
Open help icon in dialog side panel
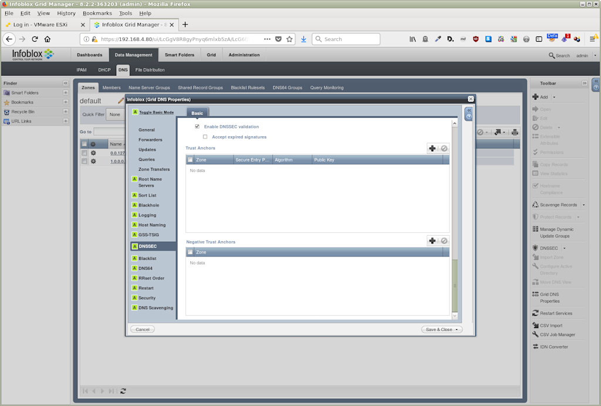pos(469,117)
